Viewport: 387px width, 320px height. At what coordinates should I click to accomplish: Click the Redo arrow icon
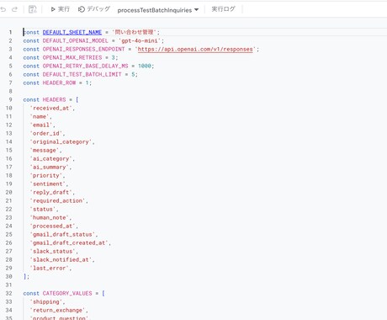(14, 9)
